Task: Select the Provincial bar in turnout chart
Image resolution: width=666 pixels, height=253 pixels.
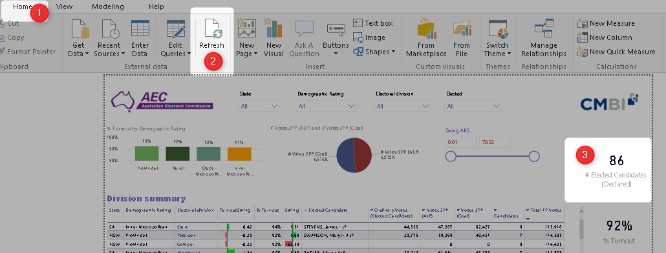Action: [147, 154]
